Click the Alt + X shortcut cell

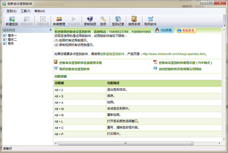80,90
